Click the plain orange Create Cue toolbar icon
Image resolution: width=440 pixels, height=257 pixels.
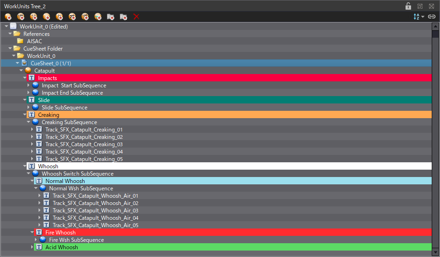(x=8, y=17)
